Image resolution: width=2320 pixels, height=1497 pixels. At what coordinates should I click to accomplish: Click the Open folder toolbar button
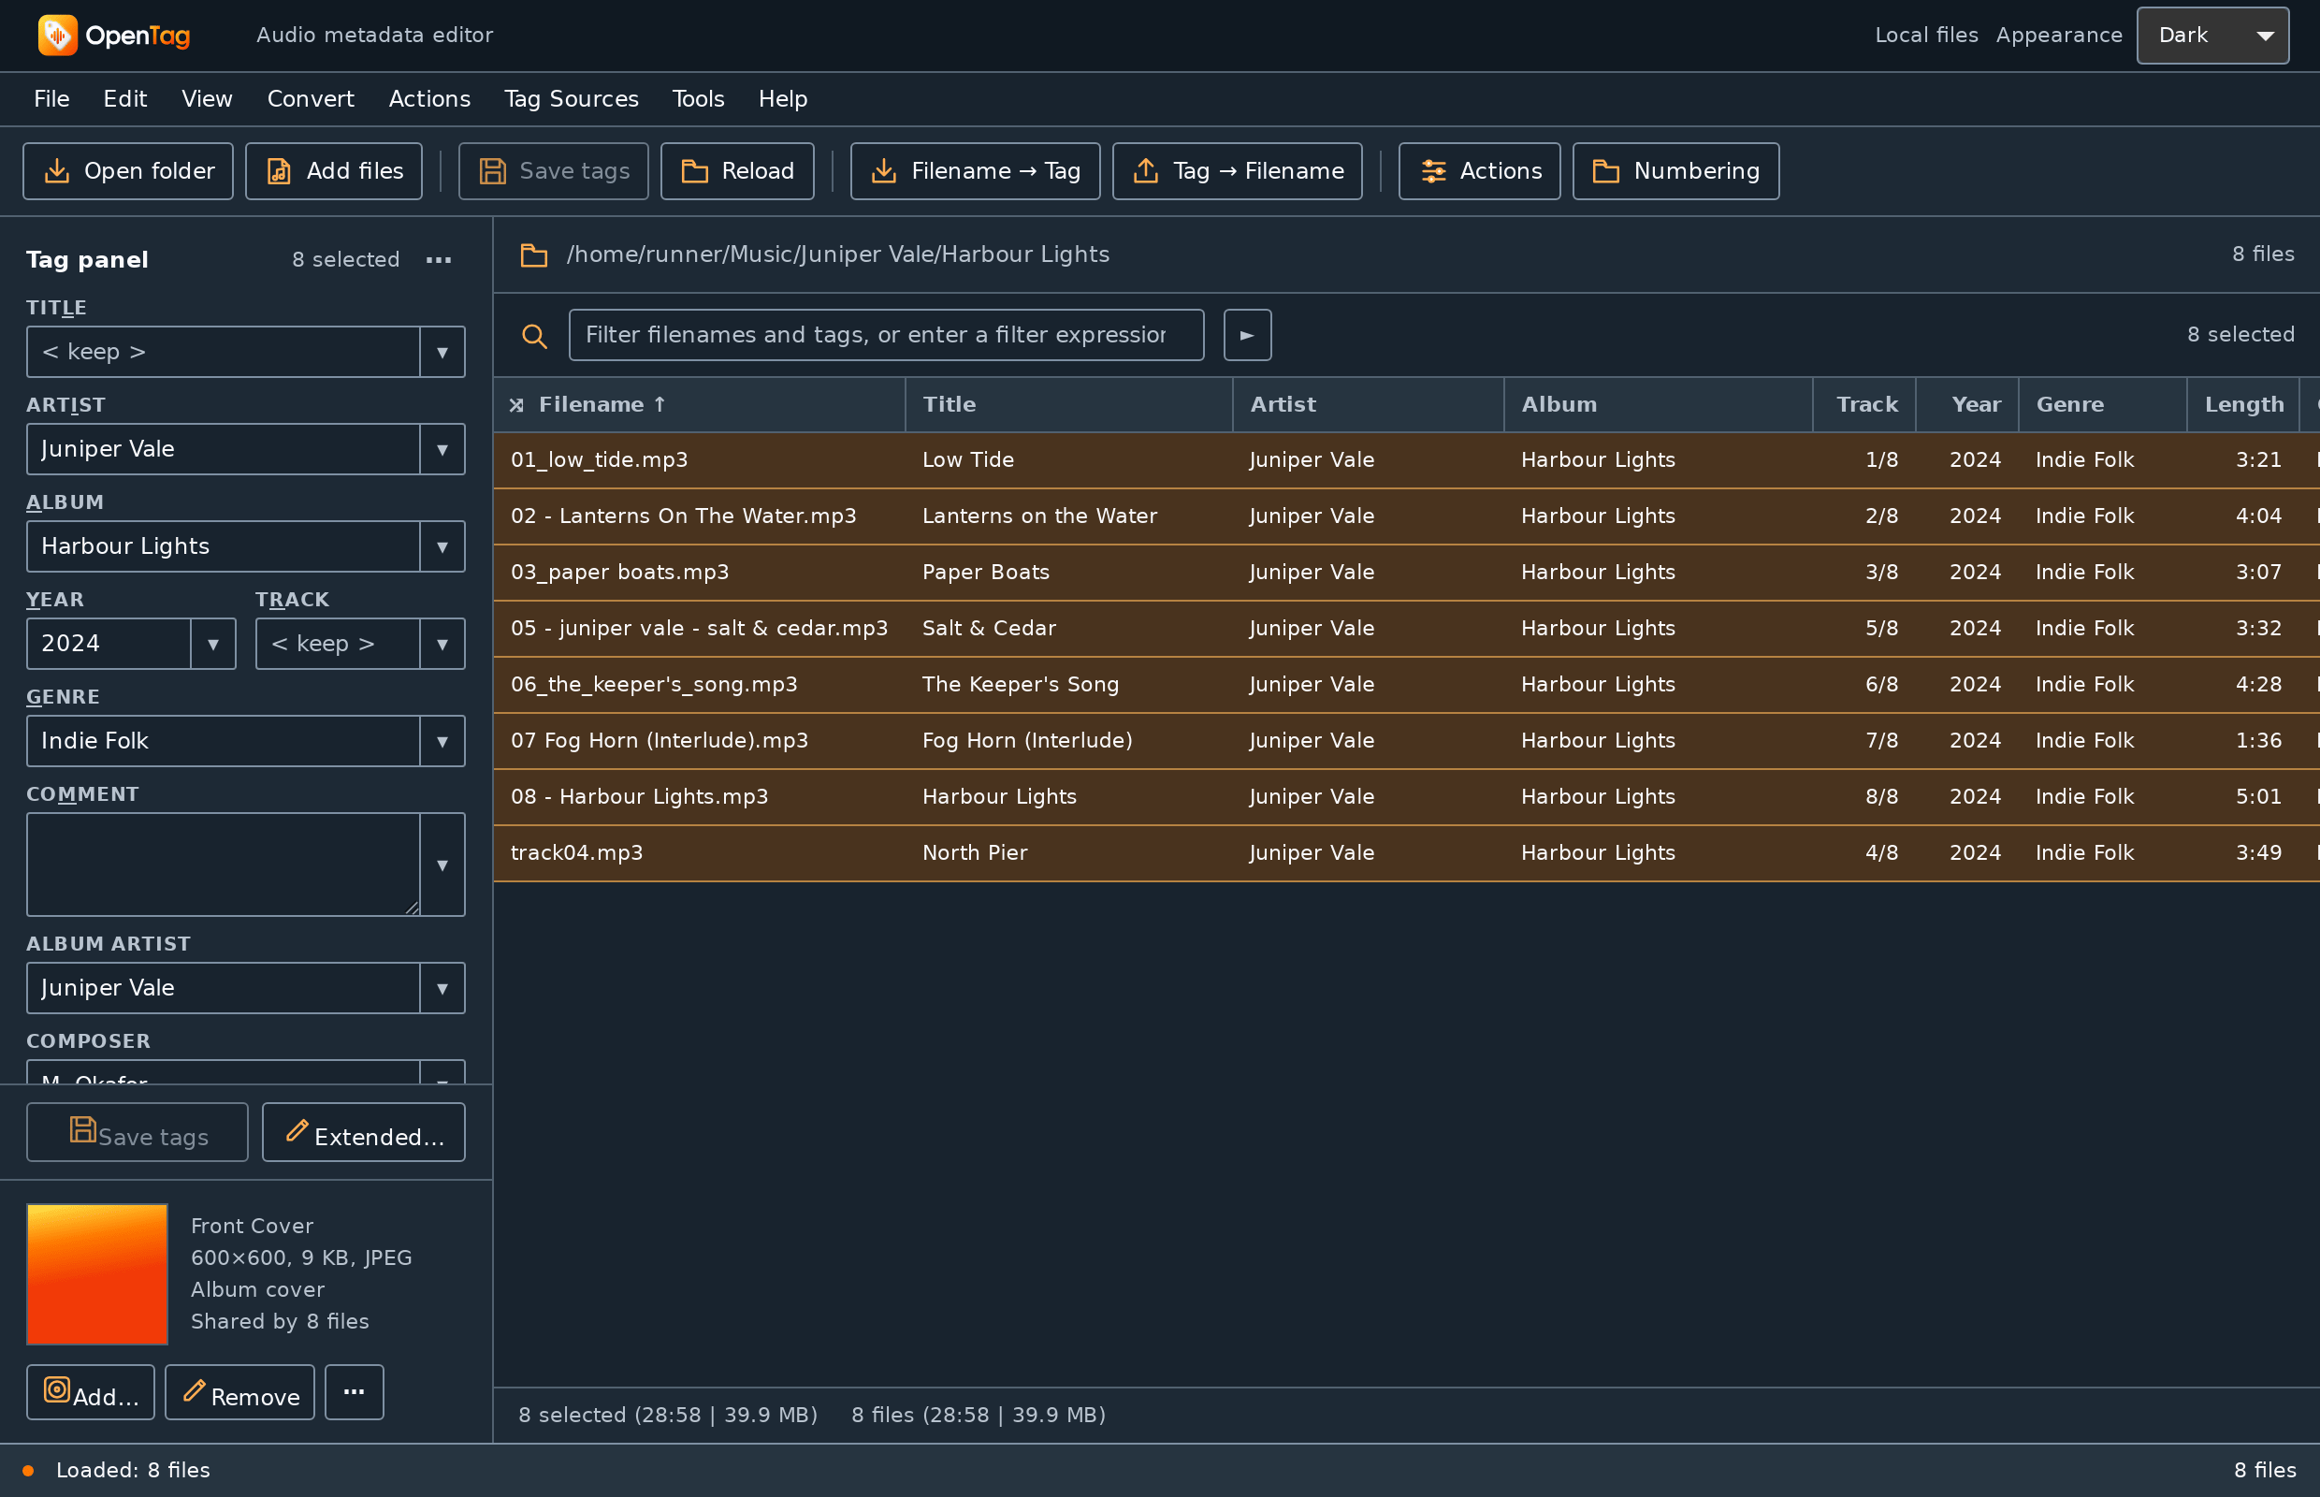pos(128,171)
